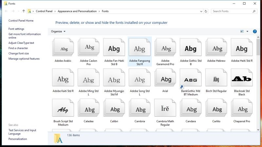Refresh the Fonts folder view
262x147 pixels.
(206, 11)
